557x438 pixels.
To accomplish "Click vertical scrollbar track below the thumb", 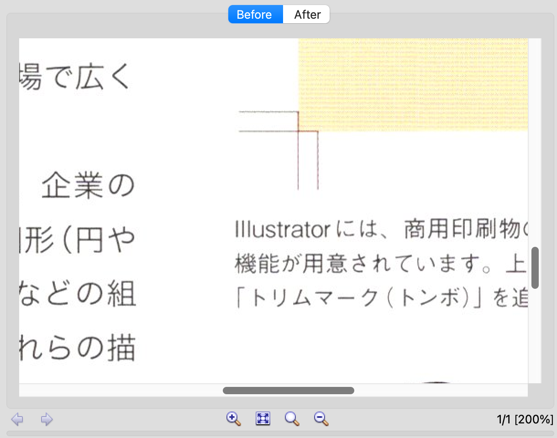I will (535, 338).
